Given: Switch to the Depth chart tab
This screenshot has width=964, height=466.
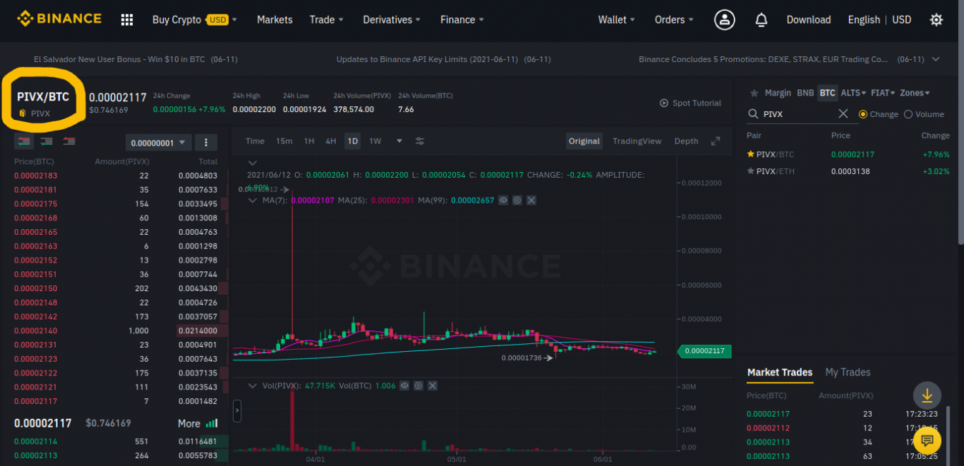Looking at the screenshot, I should coord(686,141).
